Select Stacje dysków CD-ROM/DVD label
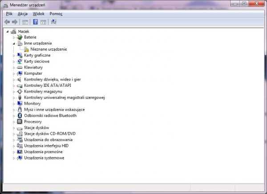 coord(50,133)
